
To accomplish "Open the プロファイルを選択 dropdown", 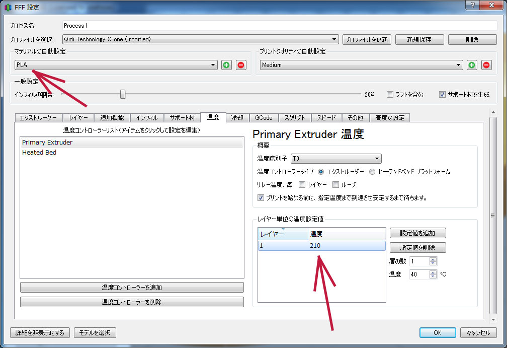I will tap(200, 39).
